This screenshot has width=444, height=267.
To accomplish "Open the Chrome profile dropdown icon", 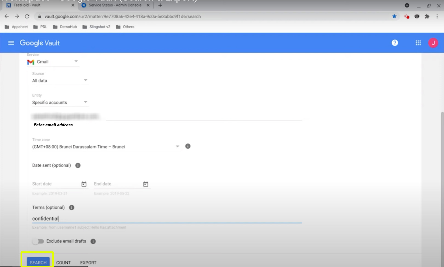I will [x=407, y=5].
